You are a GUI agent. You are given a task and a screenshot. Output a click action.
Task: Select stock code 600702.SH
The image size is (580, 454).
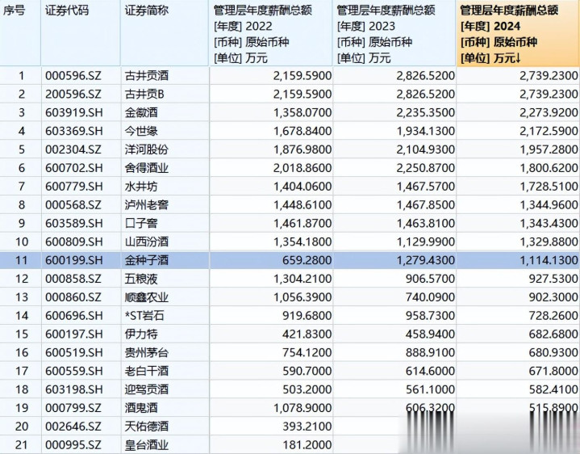74,168
